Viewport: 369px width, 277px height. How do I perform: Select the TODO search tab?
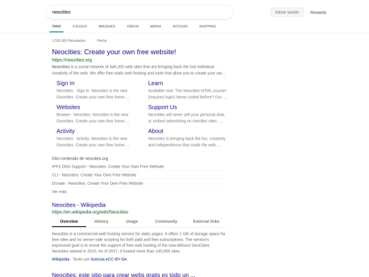point(57,26)
